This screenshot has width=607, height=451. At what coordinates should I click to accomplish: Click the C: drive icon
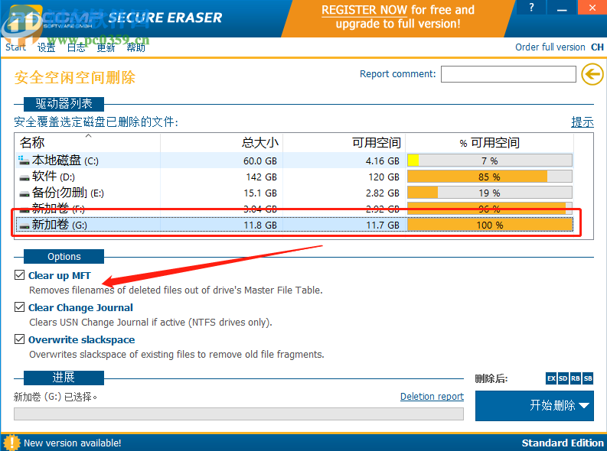pyautogui.click(x=24, y=160)
